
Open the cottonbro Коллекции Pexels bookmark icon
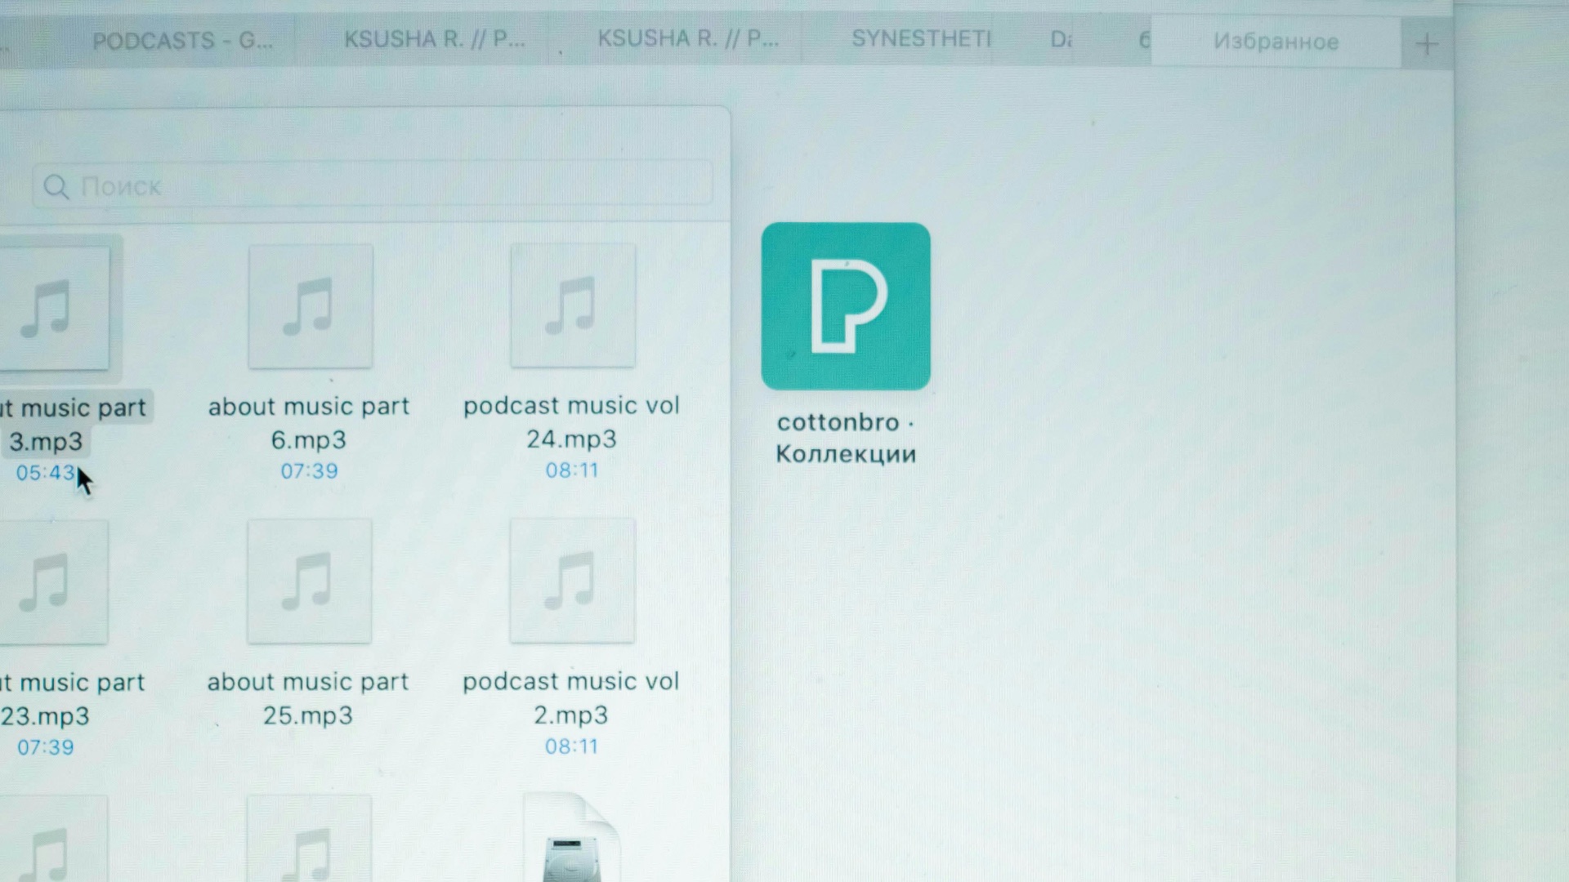click(846, 306)
